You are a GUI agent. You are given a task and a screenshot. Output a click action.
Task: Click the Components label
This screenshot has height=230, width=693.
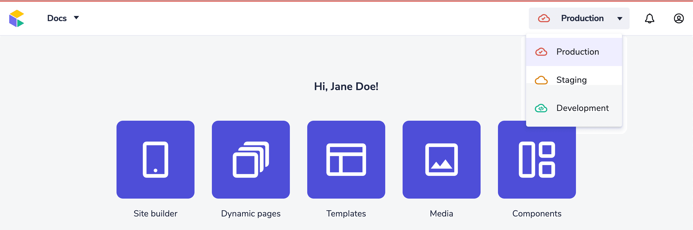[x=537, y=214]
